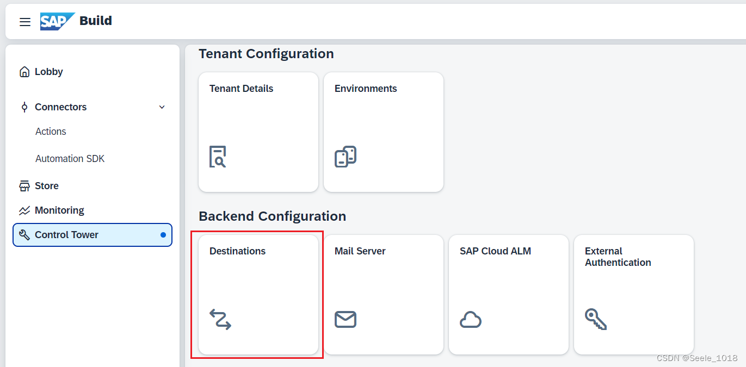
Task: Click the Mail Server envelope icon
Action: point(346,319)
